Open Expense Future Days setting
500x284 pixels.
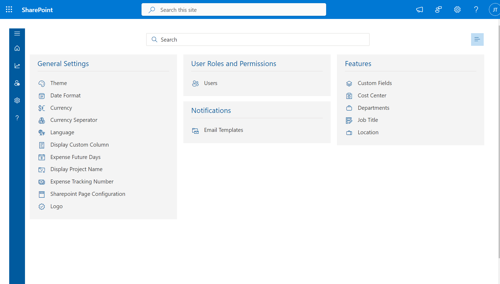75,157
